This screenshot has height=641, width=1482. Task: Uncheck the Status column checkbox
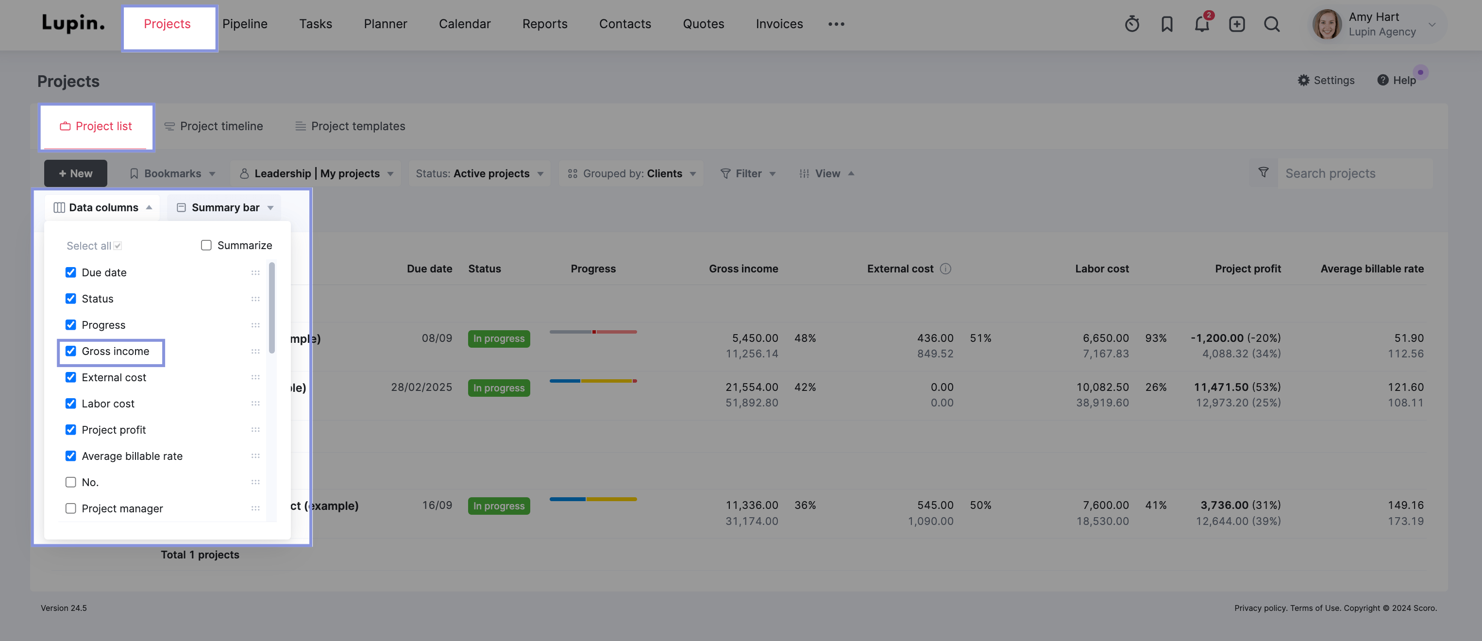pos(71,299)
